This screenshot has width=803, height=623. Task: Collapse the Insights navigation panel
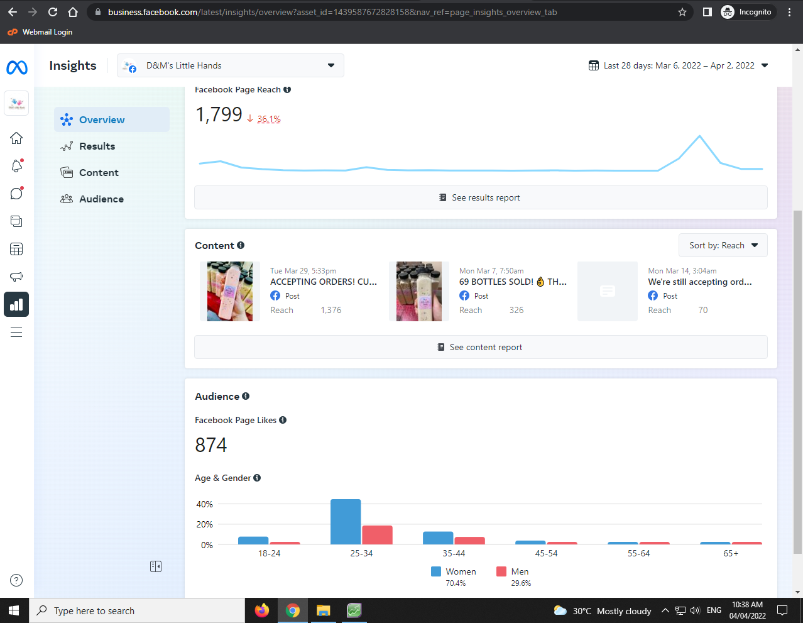(x=156, y=566)
